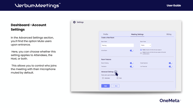Click the settings panel vertical scrollbar
Viewport: 193px width, 108px height.
pyautogui.click(x=175, y=63)
